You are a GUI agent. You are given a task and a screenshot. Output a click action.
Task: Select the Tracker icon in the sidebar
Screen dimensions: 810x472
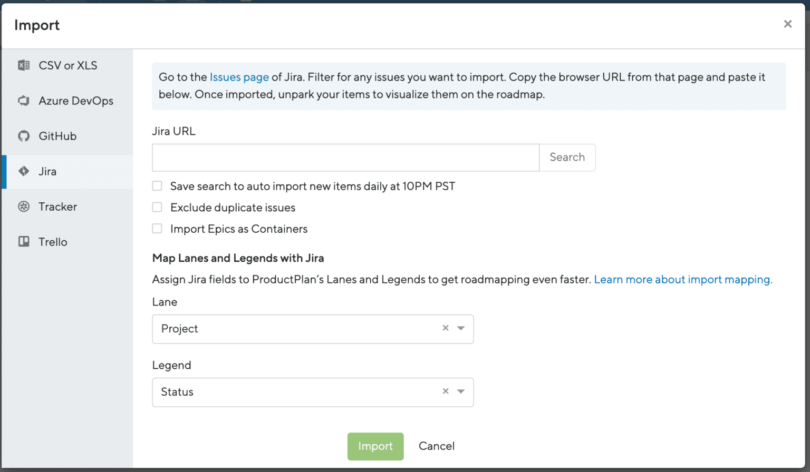tap(23, 206)
